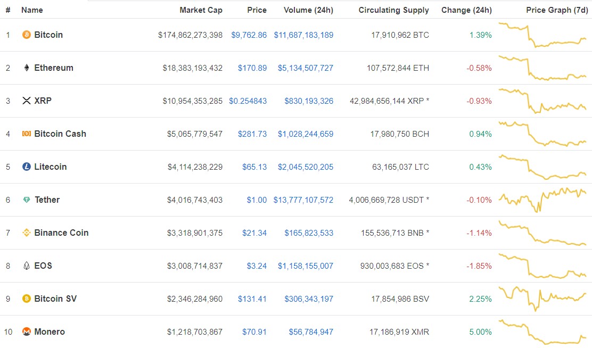Viewport: 592px width, 348px height.
Task: Click EOS's -1.85% change value
Action: pos(479,266)
